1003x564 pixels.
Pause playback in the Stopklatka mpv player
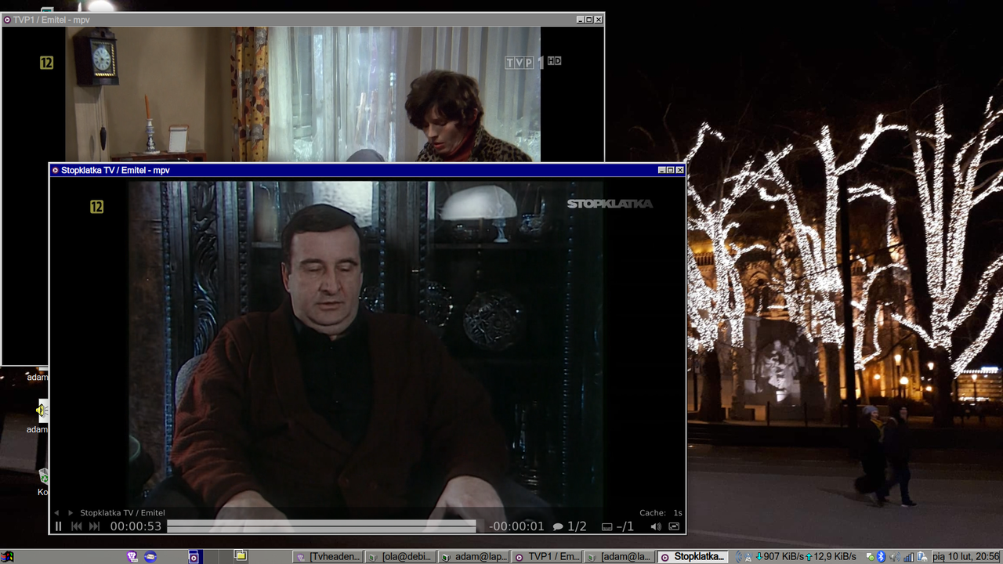58,526
